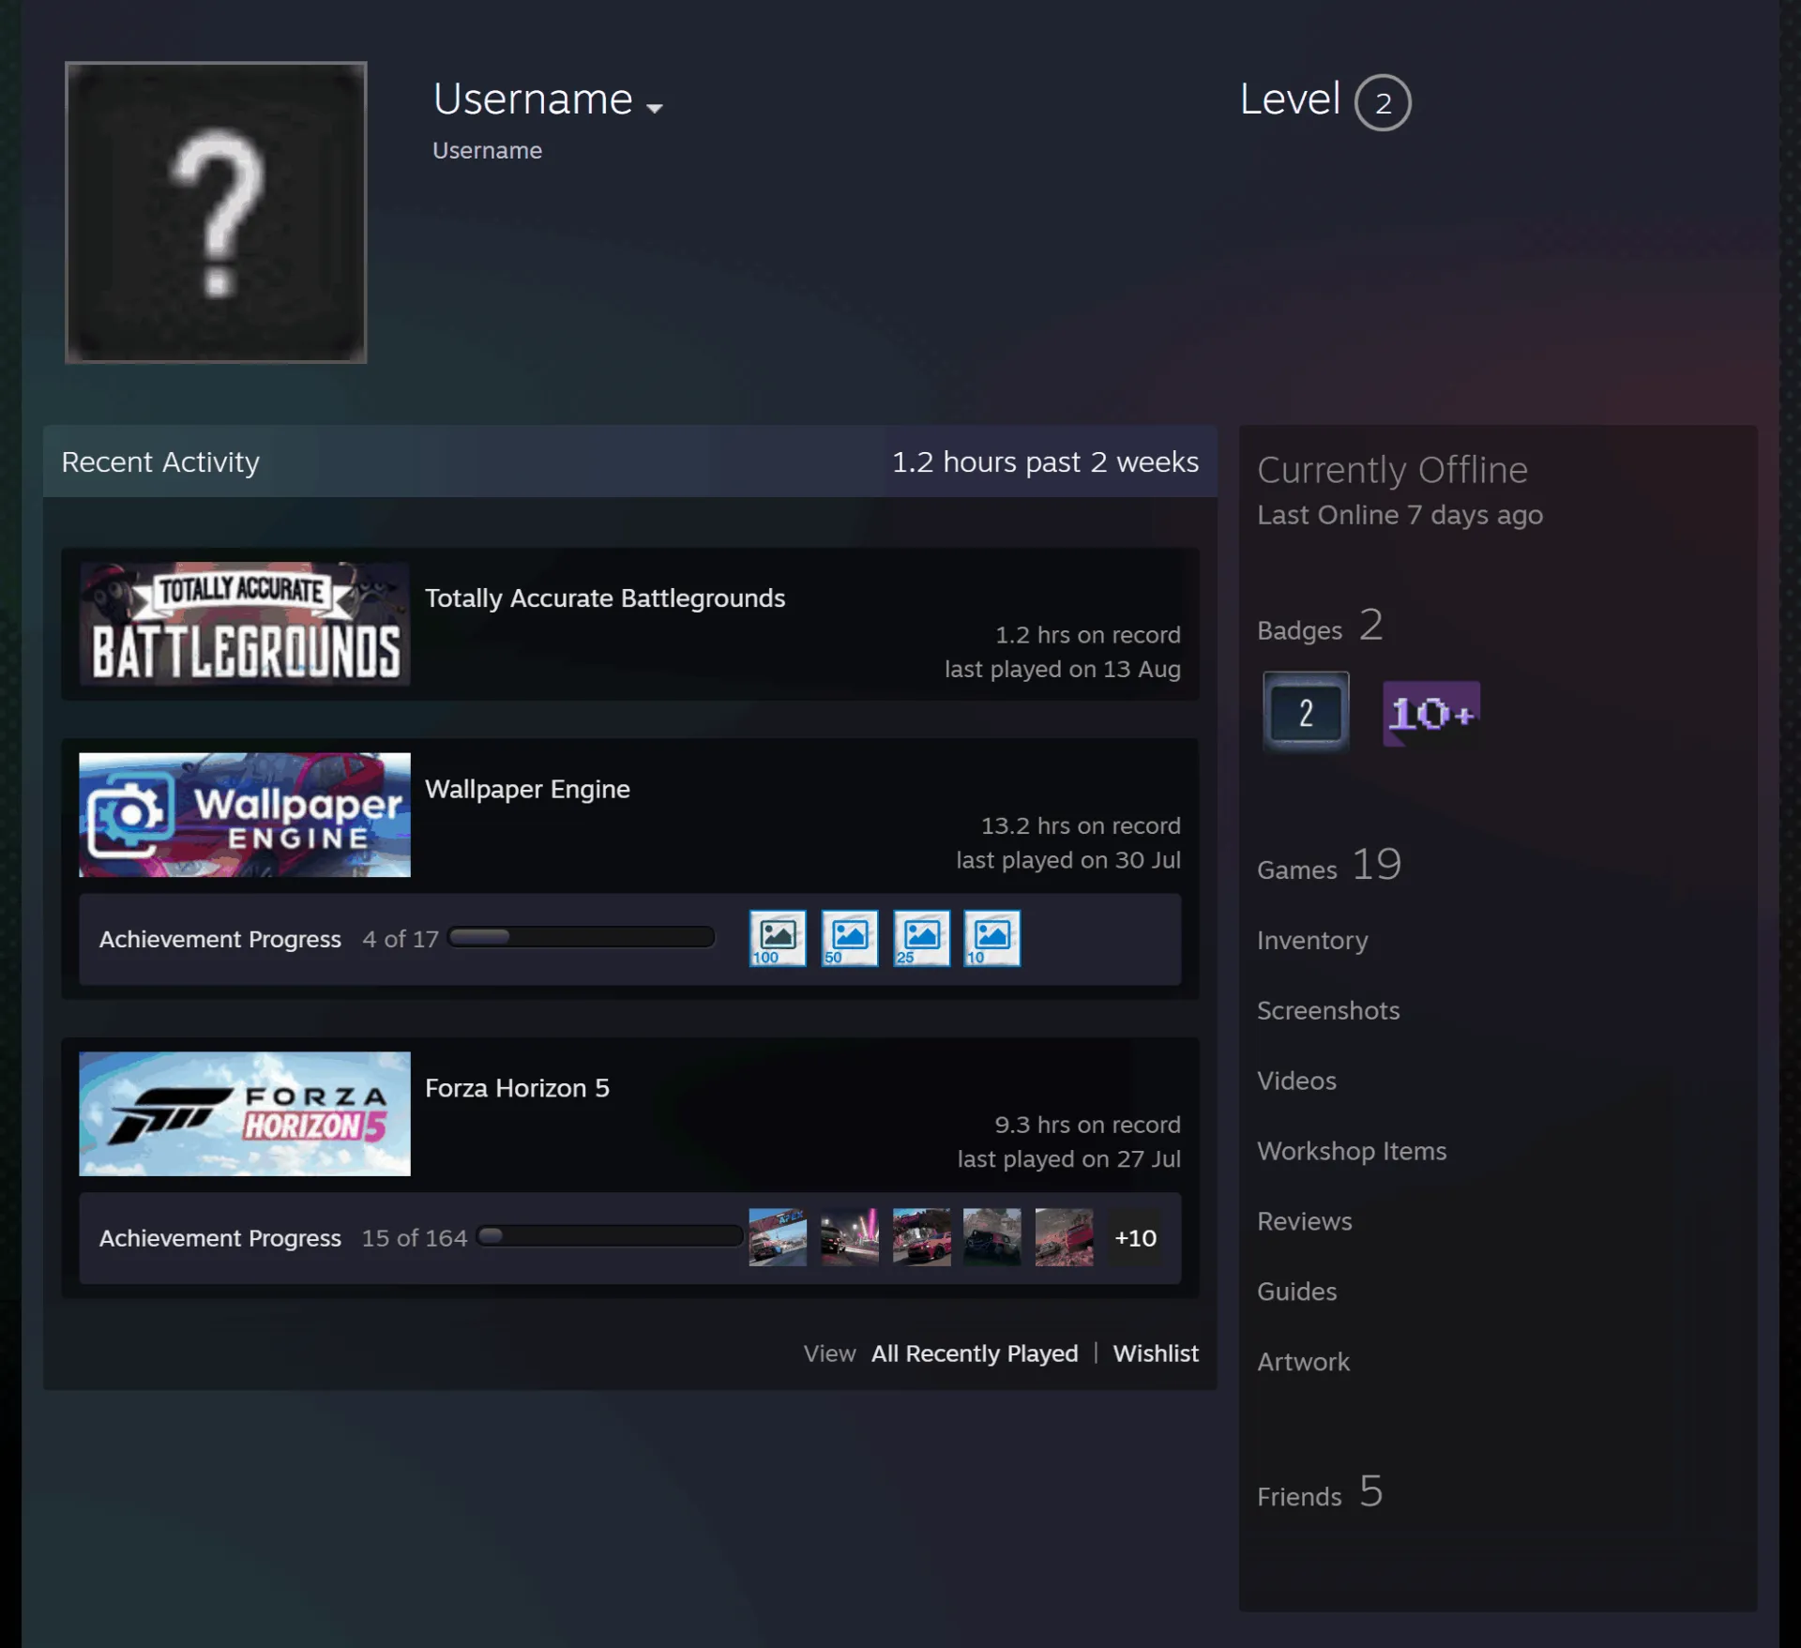The height and width of the screenshot is (1648, 1801).
Task: View All Recently Played games
Action: pos(975,1353)
